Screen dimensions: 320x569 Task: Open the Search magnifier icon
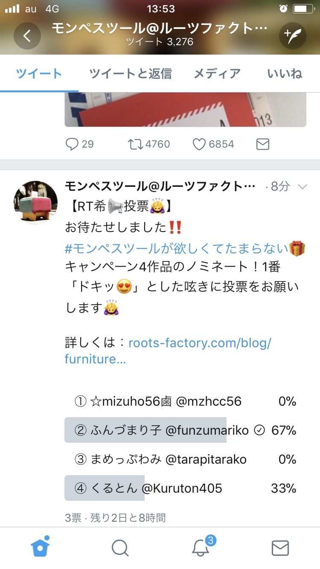click(x=120, y=548)
